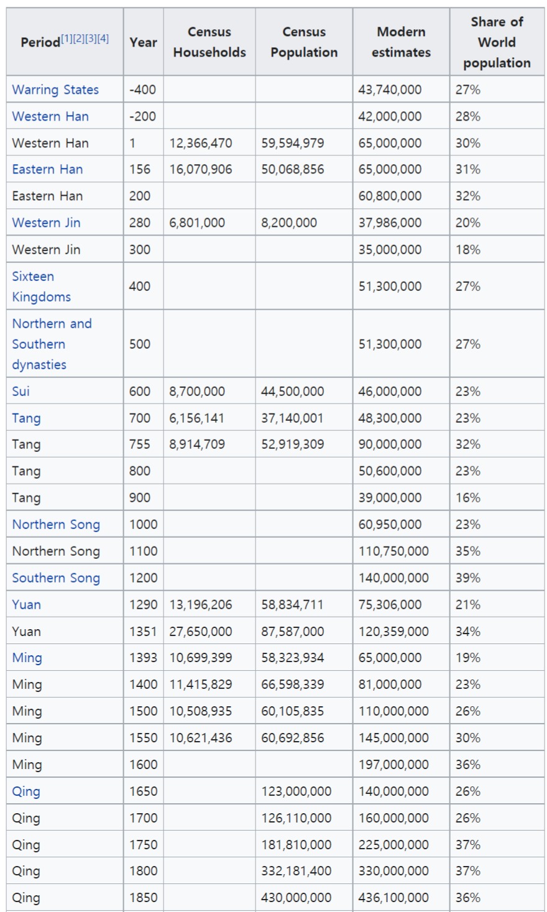Click the Modern estimates column header
This screenshot has width=547, height=912.
coord(401,42)
